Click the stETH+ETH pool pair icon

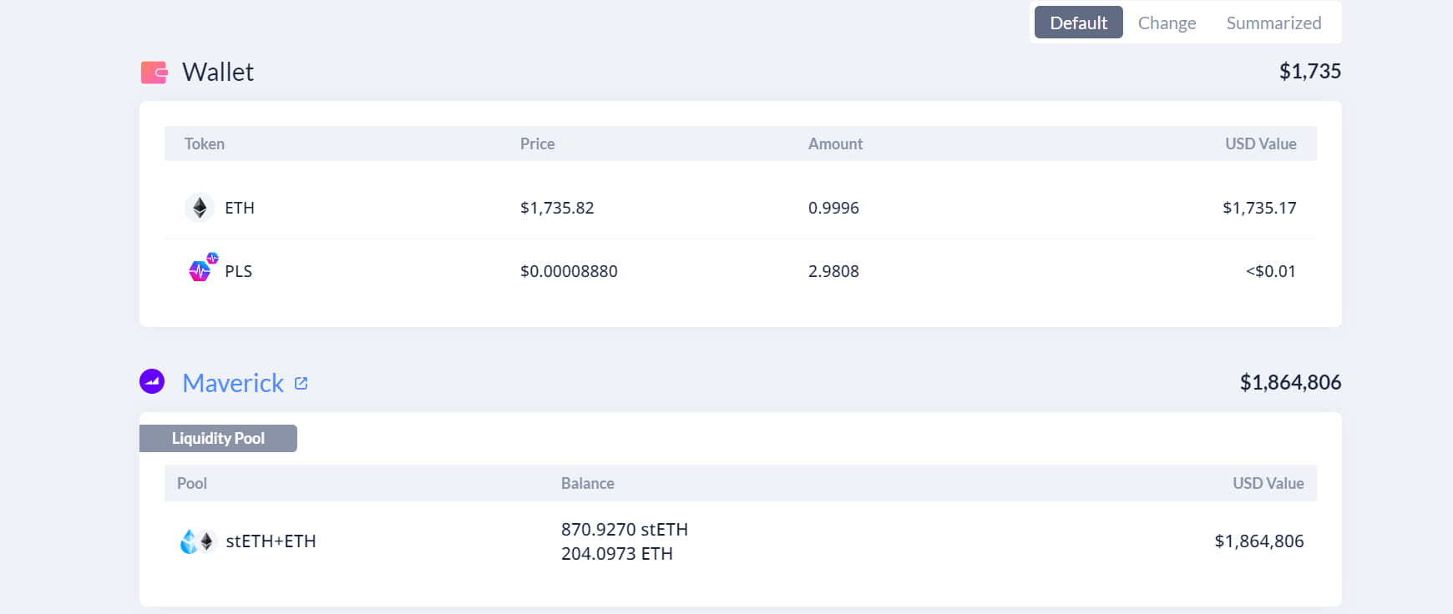[x=198, y=541]
